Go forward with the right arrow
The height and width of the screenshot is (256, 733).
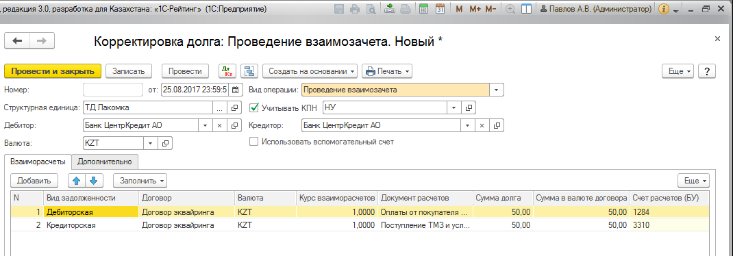pyautogui.click(x=42, y=40)
